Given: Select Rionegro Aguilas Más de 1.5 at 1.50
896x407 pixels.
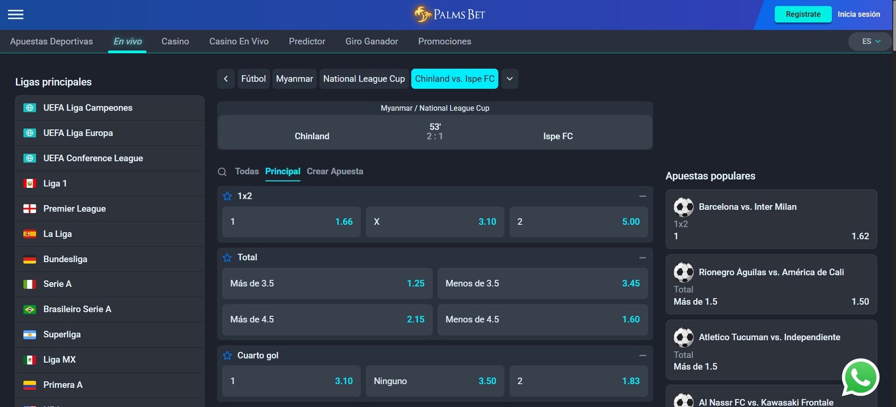Looking at the screenshot, I should pyautogui.click(x=771, y=302).
